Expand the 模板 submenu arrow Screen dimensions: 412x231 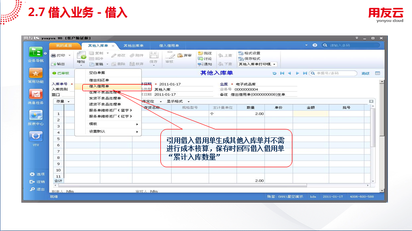137,124
